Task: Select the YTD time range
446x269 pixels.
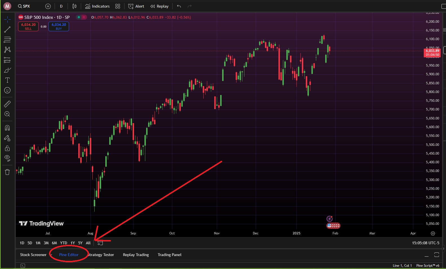Action: [x=64, y=243]
